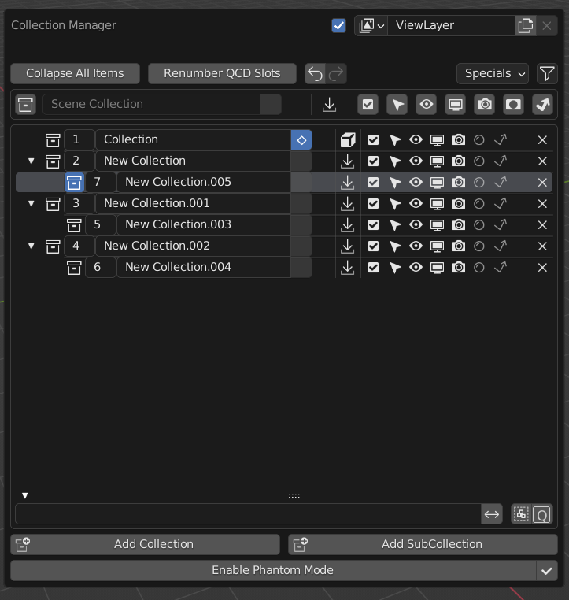569x600 pixels.
Task: Send objects to New Collection.005
Action: 348,182
